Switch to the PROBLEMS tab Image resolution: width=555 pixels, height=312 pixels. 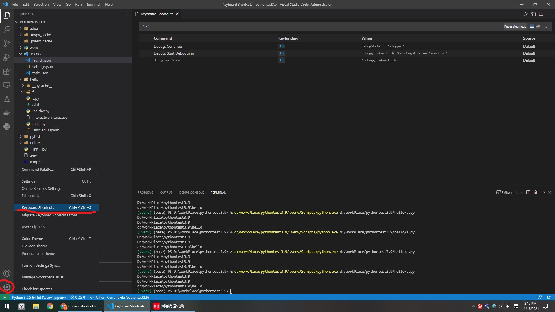145,192
